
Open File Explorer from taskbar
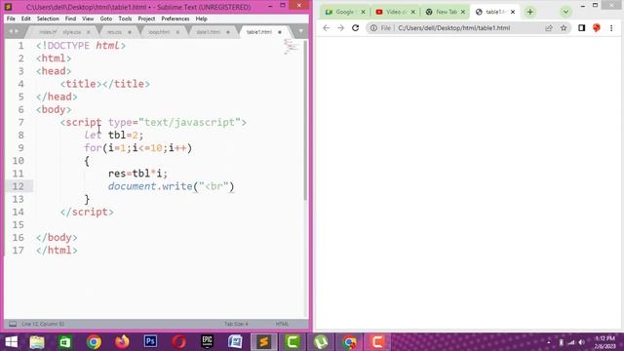click(x=37, y=342)
